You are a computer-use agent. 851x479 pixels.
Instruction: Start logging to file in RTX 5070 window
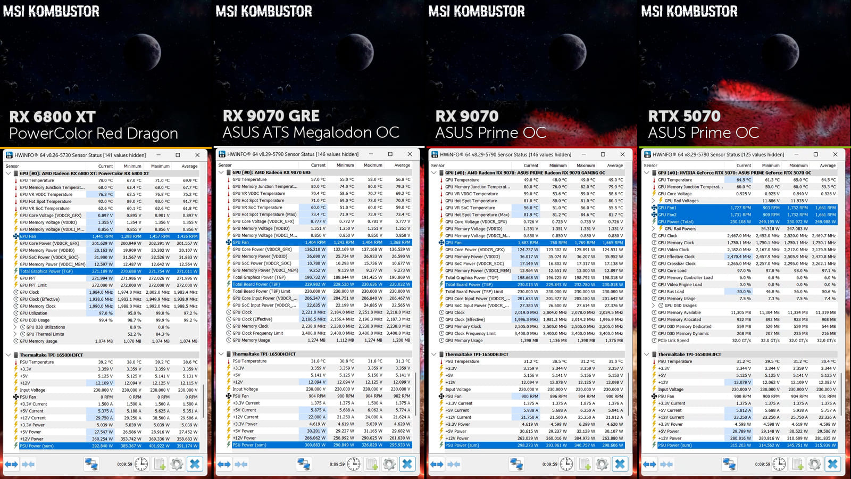tap(797, 464)
